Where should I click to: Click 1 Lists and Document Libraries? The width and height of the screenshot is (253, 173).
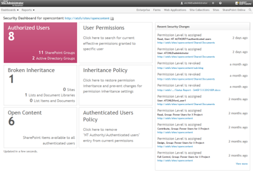pyautogui.click(x=50, y=95)
